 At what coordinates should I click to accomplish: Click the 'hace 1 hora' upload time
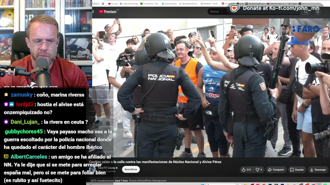point(121,181)
